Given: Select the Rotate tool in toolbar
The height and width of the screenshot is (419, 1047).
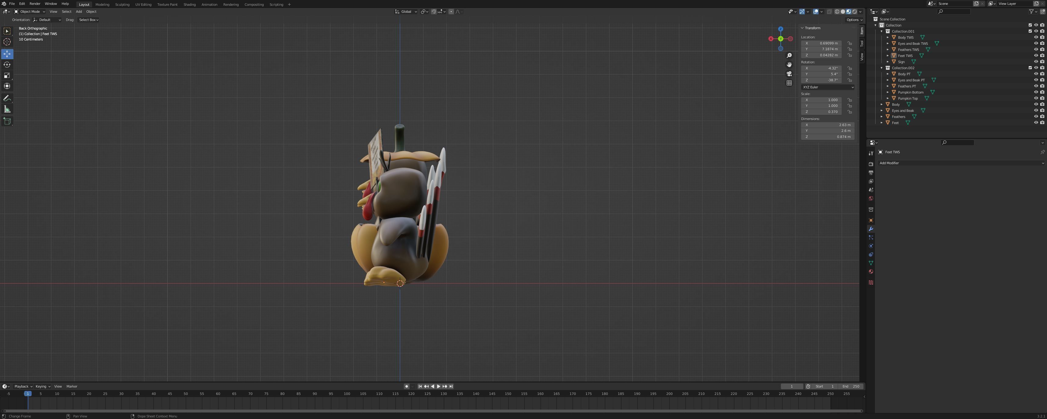Looking at the screenshot, I should pos(7,65).
